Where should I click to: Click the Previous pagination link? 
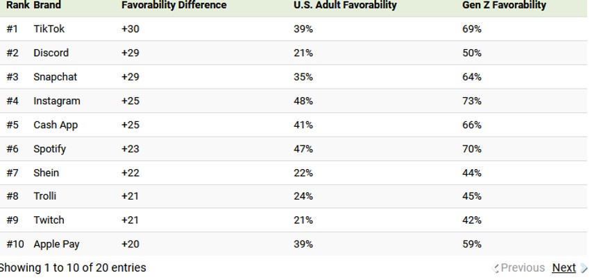coord(523,268)
